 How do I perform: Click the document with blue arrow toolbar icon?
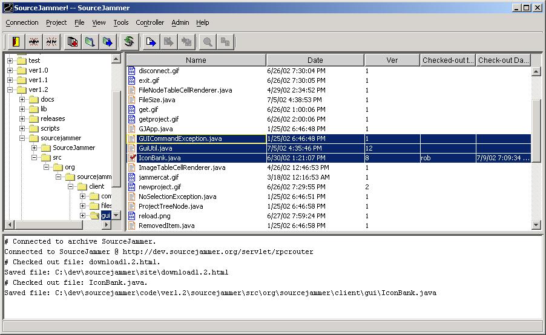(151, 42)
